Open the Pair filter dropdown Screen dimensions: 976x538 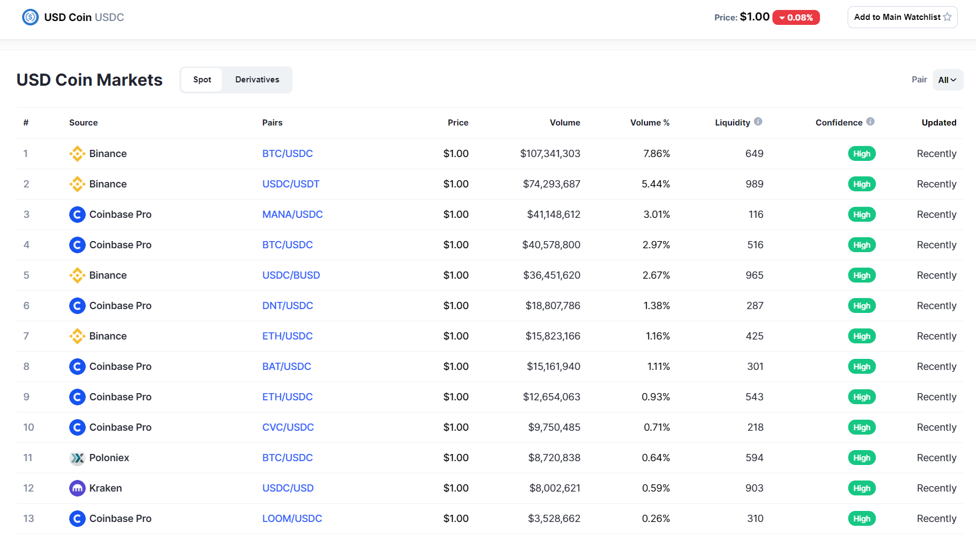tap(948, 80)
